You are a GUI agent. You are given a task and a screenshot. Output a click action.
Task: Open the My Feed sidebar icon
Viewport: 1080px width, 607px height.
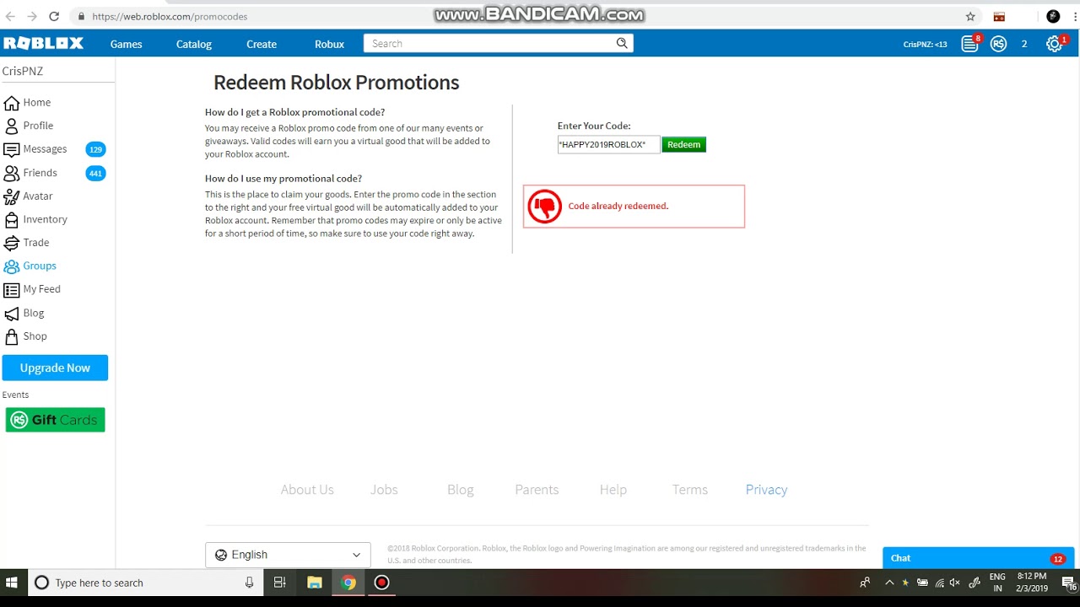coord(11,289)
